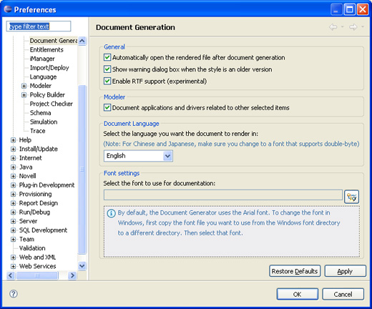Open the back history dropdown arrow
Image resolution: width=372 pixels, height=309 pixels.
[342, 26]
